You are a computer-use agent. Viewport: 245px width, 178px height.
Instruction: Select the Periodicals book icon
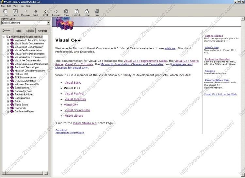click(x=12, y=108)
